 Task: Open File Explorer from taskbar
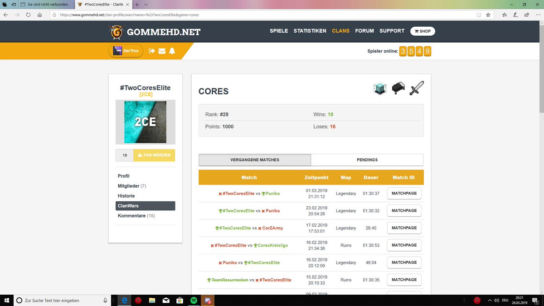click(152, 300)
